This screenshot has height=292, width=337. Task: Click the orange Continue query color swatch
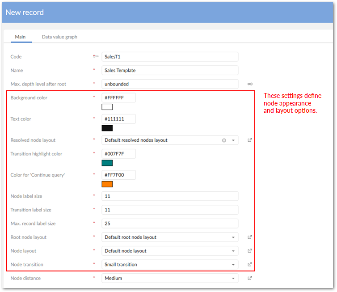[x=107, y=184]
